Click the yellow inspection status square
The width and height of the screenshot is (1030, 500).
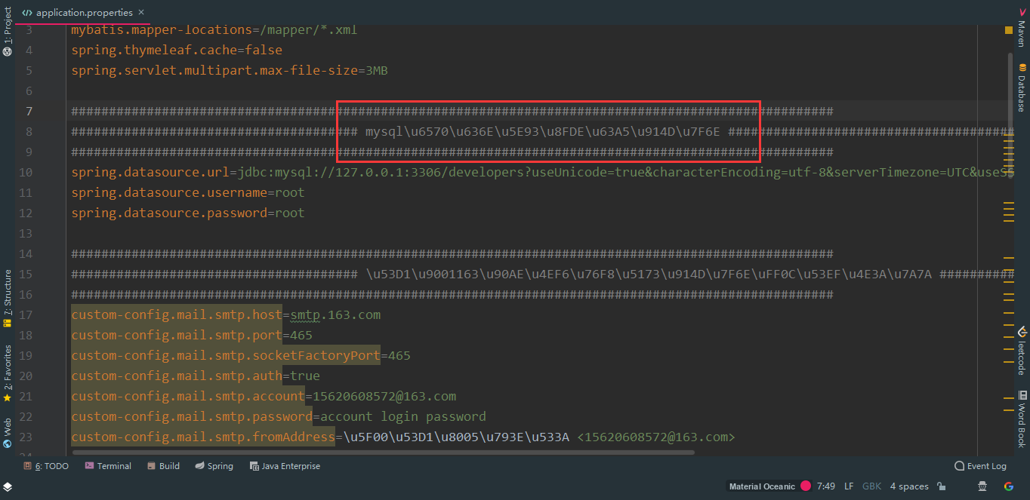tap(1009, 30)
